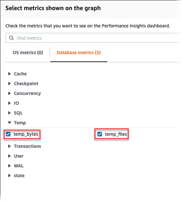182x201 pixels.
Task: Expand the User metrics arrow
Action: click(x=9, y=156)
